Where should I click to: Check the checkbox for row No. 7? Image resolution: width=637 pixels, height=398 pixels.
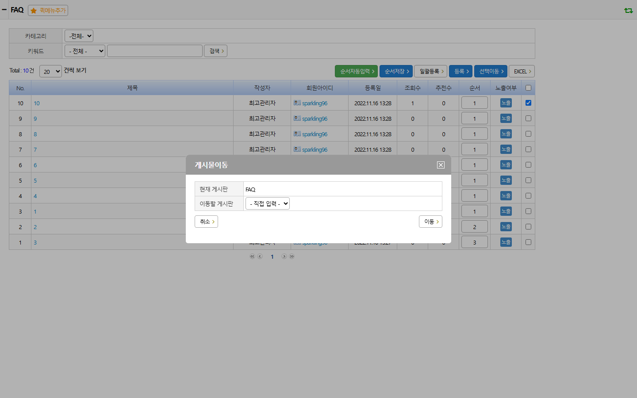(528, 149)
